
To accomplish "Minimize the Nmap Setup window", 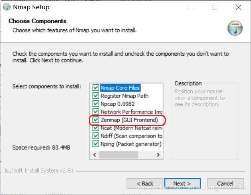I will (192, 7).
